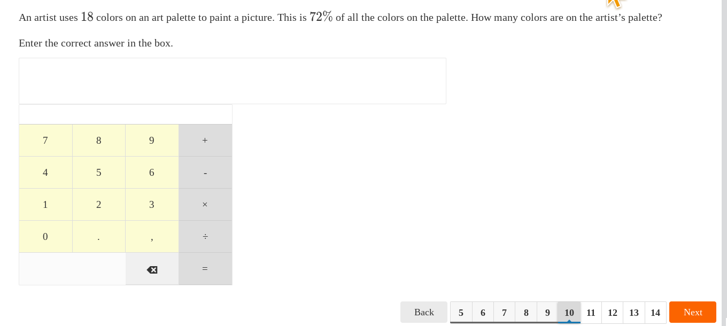Click the keypad display field above keys
The image size is (727, 326).
(126, 114)
